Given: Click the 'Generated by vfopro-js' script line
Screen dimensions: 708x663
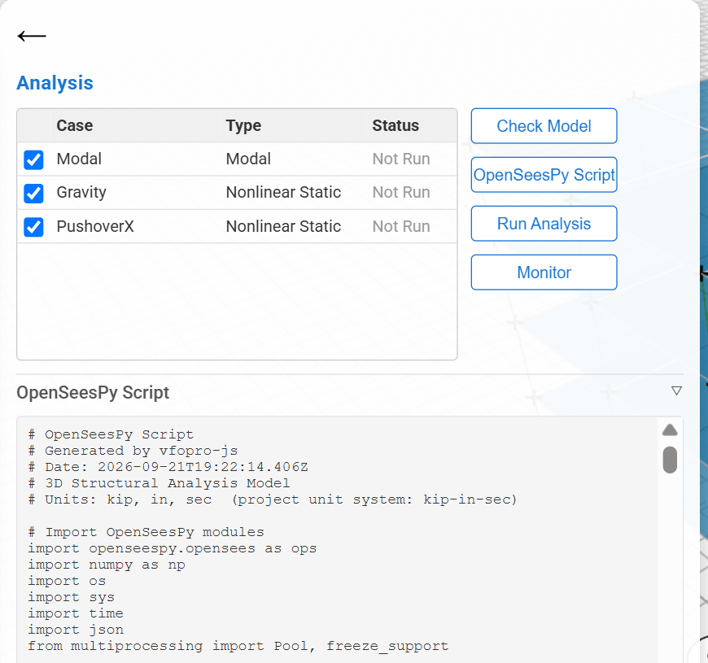Looking at the screenshot, I should (133, 451).
